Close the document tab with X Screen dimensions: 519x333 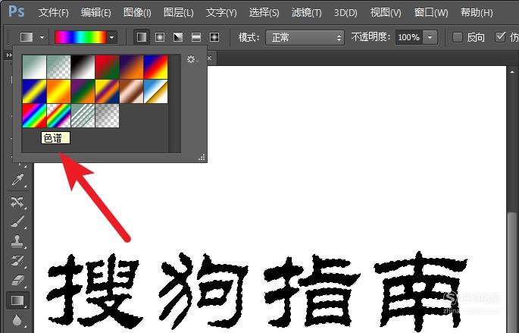coord(209,58)
